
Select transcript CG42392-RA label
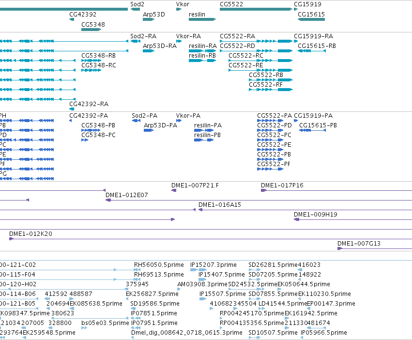click(89, 104)
